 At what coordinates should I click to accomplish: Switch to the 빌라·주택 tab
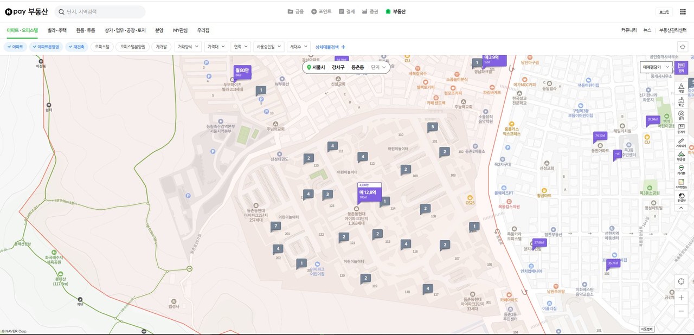[x=57, y=30]
